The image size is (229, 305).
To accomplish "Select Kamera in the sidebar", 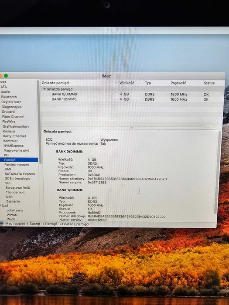I will point(9,131).
